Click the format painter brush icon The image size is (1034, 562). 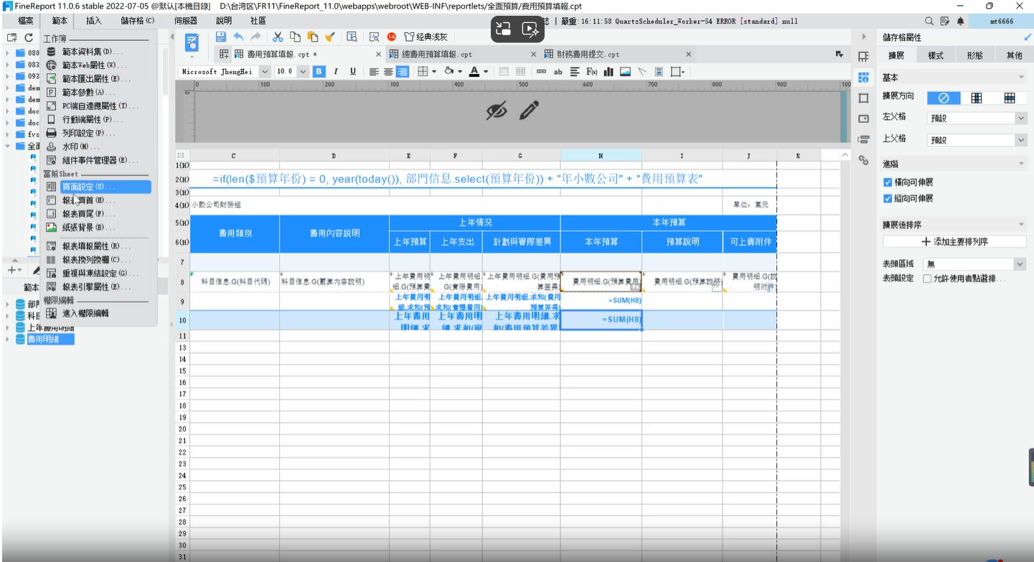(329, 37)
